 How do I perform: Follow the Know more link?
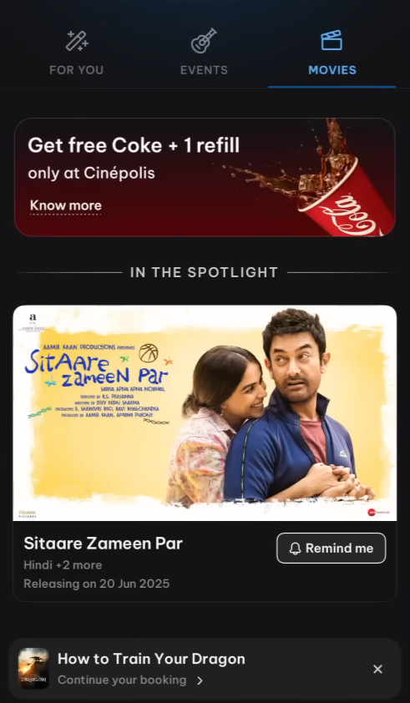[x=65, y=205]
